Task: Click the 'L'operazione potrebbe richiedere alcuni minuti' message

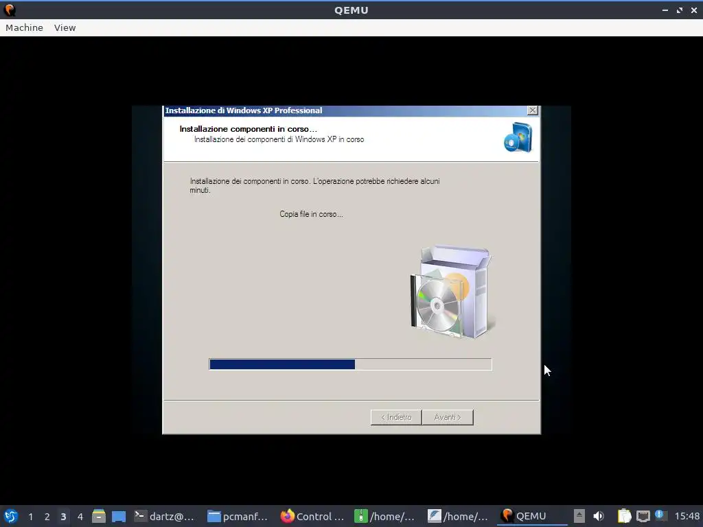Action: pyautogui.click(x=314, y=185)
